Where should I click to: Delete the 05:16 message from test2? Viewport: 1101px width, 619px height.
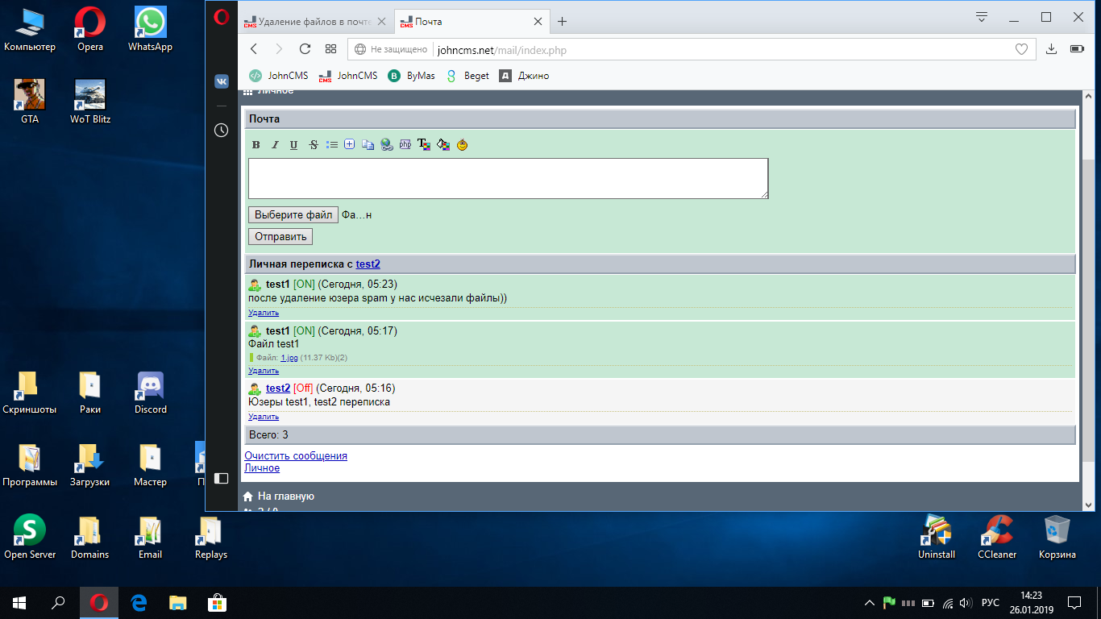point(264,417)
